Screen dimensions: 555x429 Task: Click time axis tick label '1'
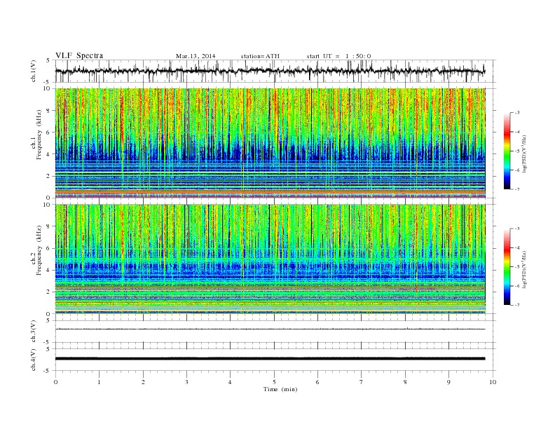[99, 382]
